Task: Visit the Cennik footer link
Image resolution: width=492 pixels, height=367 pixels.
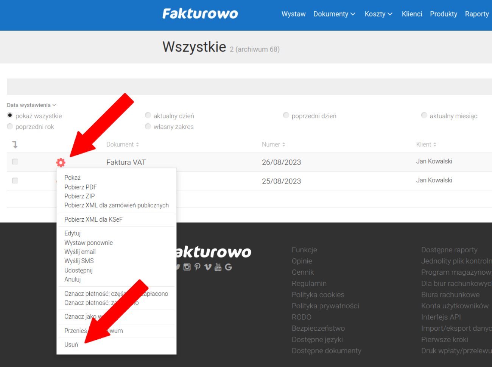Action: pyautogui.click(x=303, y=272)
